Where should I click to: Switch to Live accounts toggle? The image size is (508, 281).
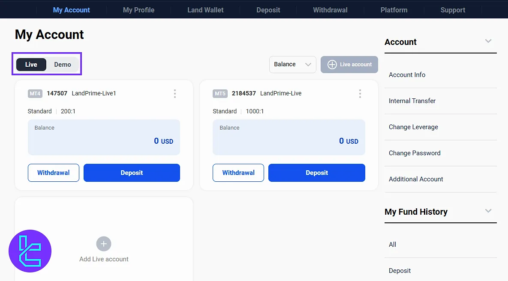[x=31, y=65]
